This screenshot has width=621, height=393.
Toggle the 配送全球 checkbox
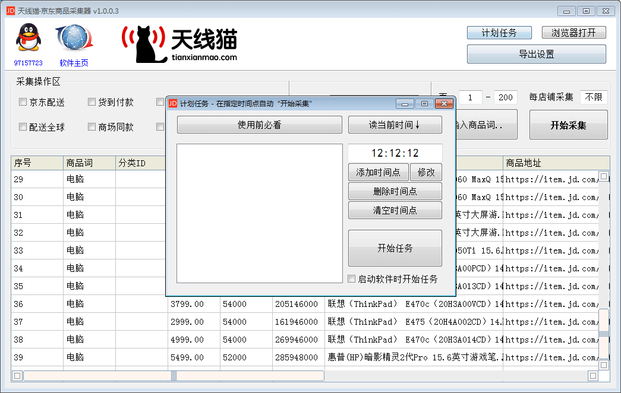click(23, 126)
